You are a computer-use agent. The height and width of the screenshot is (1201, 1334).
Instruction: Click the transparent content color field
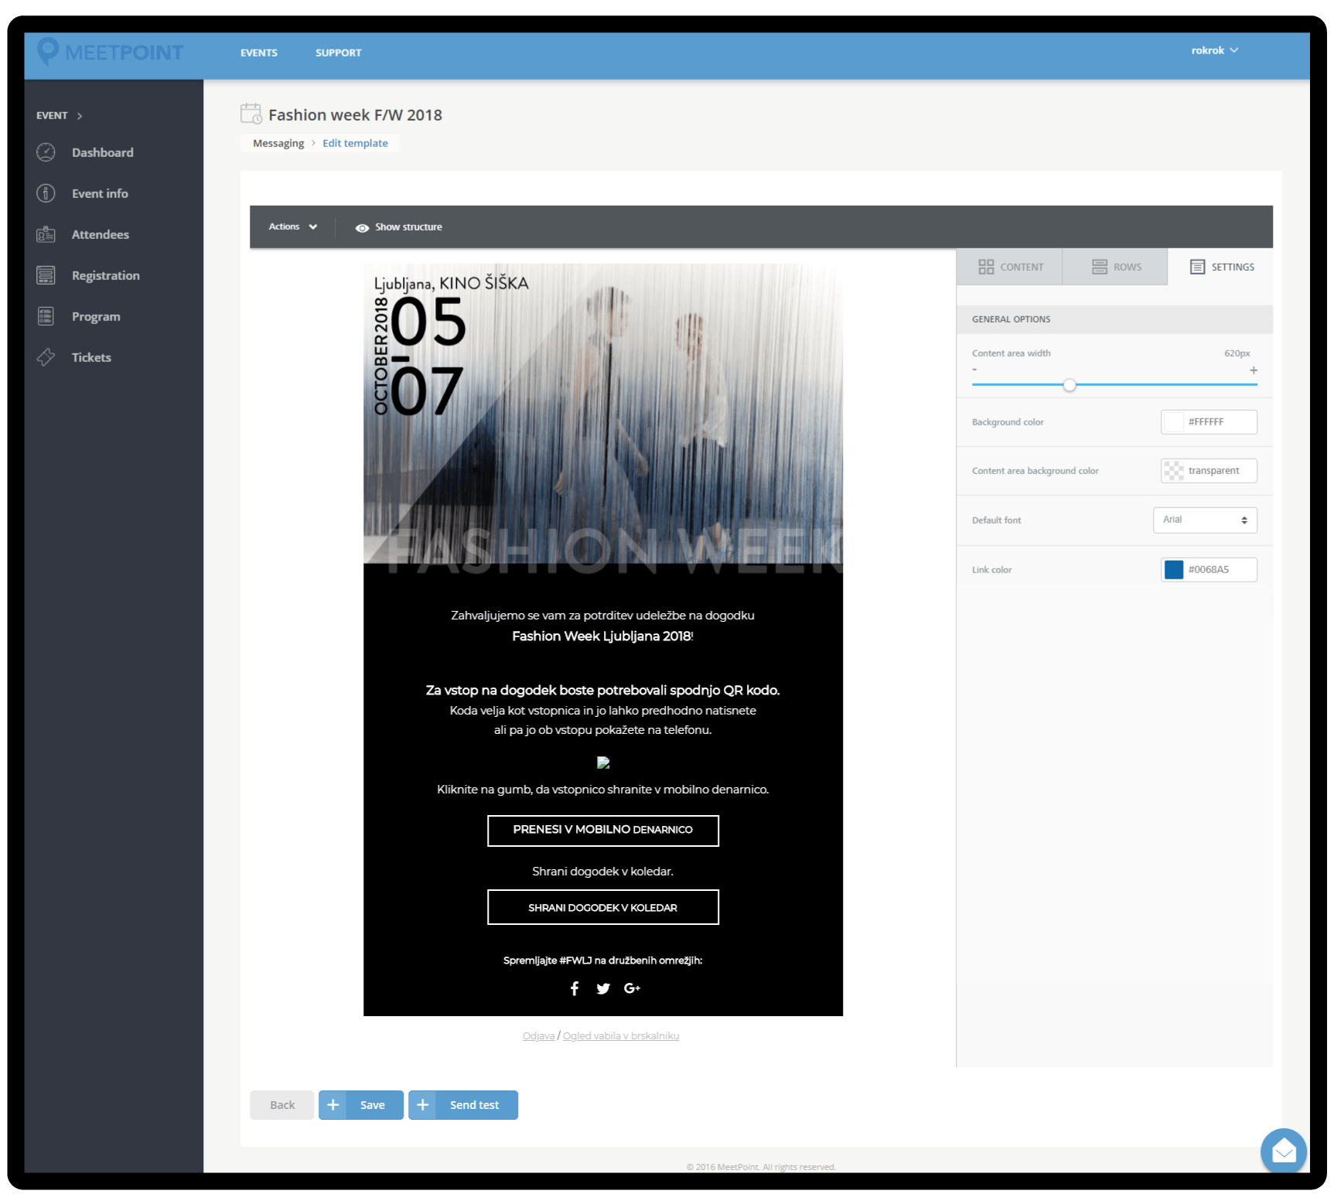[x=1209, y=471]
